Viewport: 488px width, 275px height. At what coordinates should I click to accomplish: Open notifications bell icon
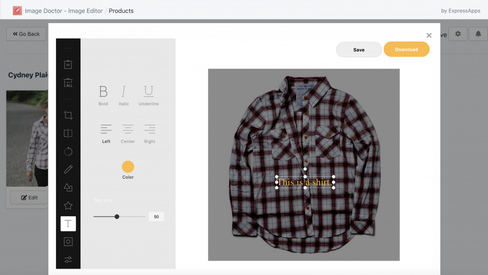[478, 34]
